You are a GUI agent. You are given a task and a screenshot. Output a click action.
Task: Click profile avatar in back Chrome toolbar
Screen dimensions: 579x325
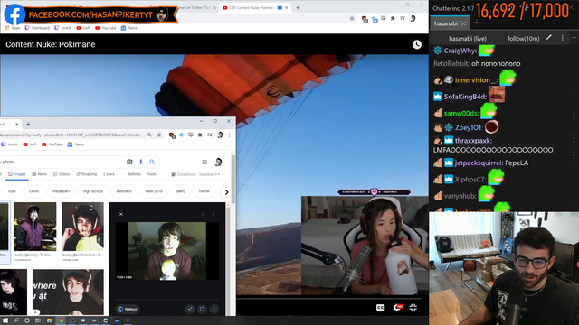click(413, 18)
